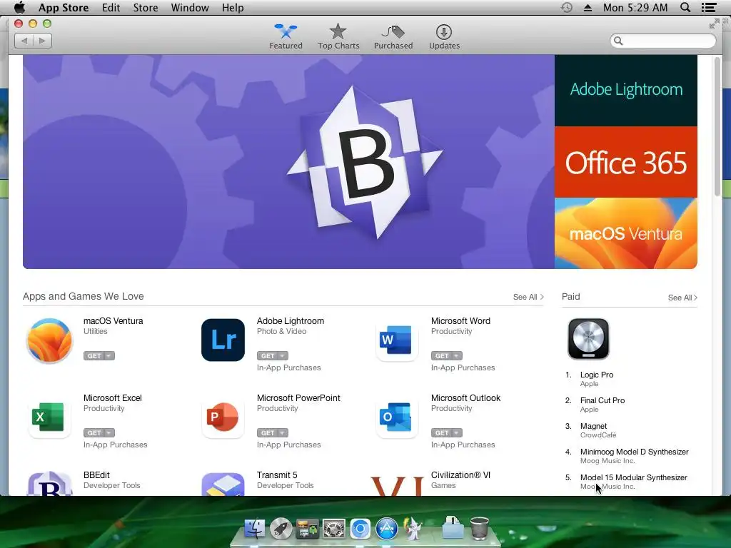731x548 pixels.
Task: Open Model 15 Modular Synthesizer entry
Action: [634, 477]
